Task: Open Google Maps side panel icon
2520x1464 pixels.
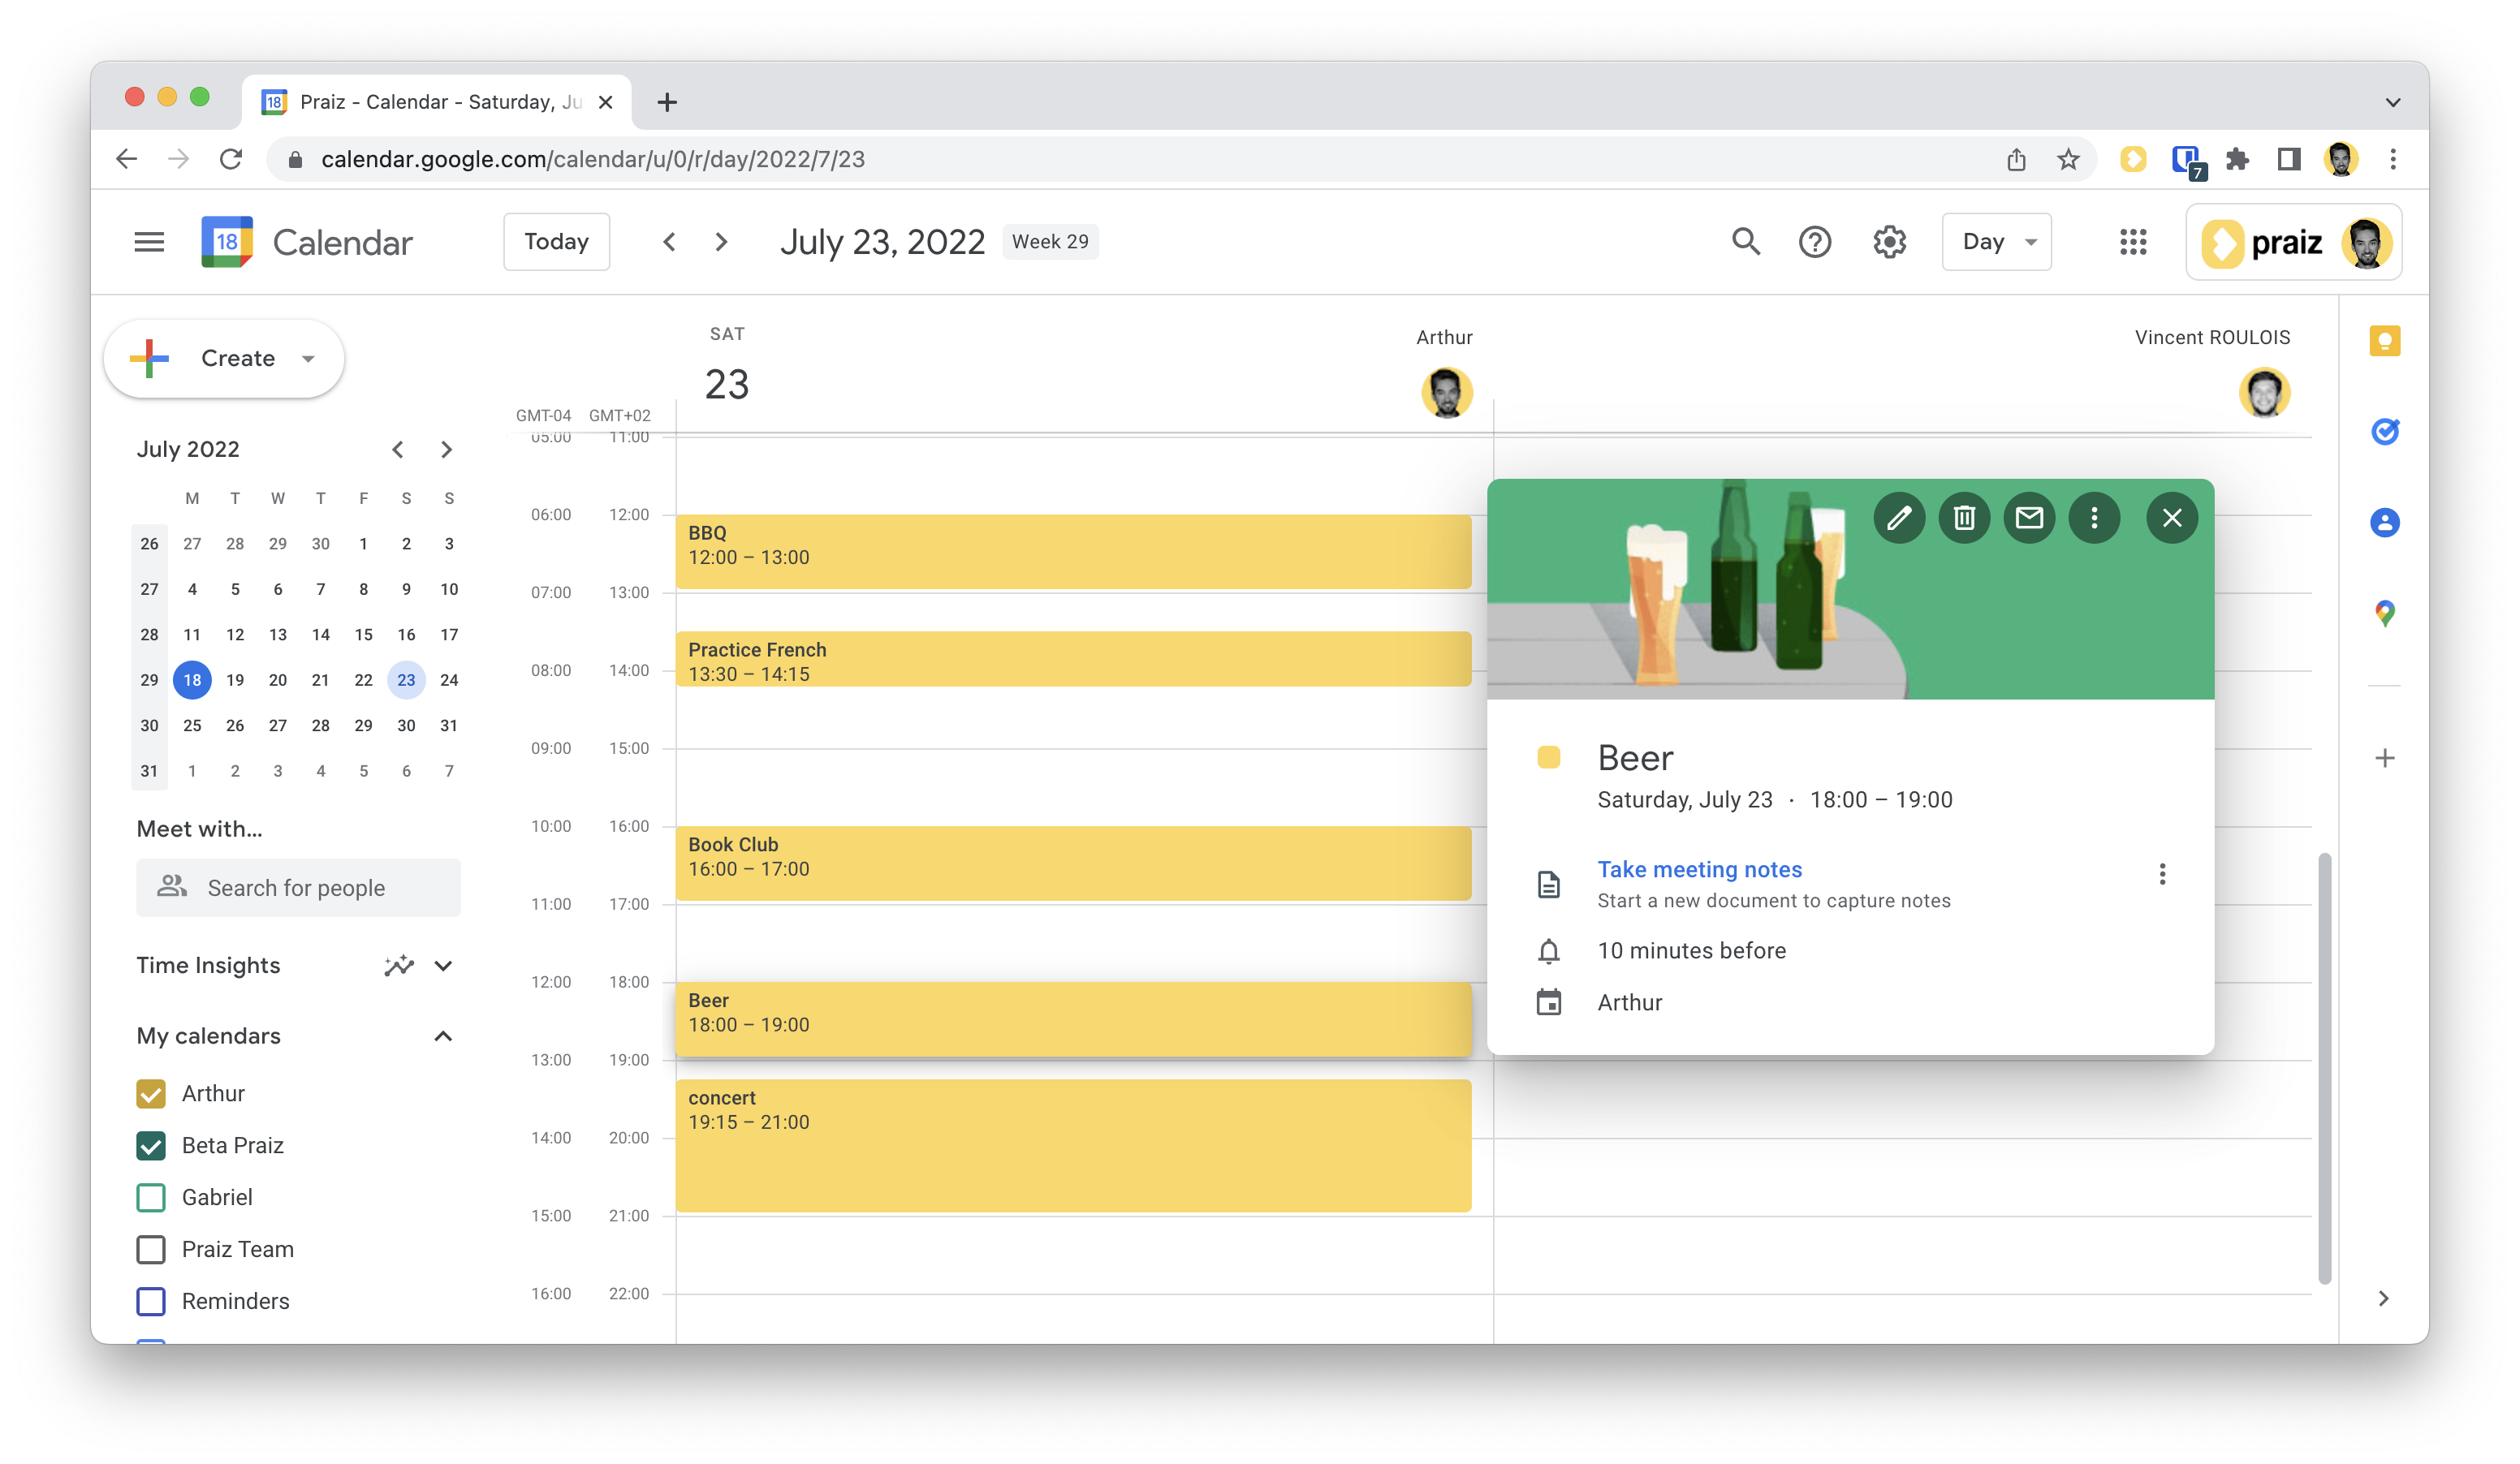Action: (2385, 613)
